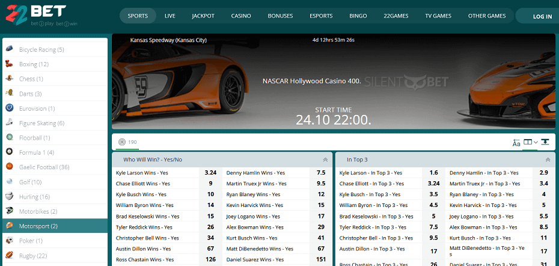
Task: Click the Motorsport helmet icon
Action: click(x=10, y=226)
